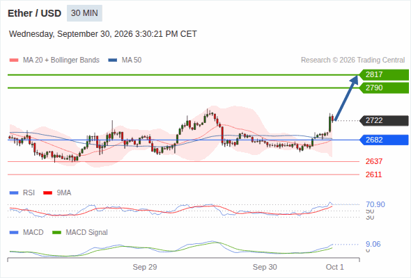Click the Sep 29 date axis label

pos(145,267)
